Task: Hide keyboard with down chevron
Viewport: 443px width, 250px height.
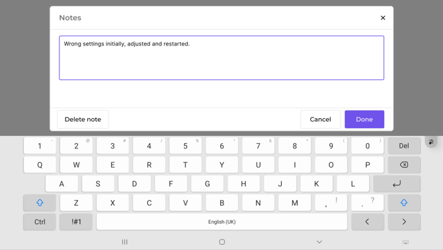Action: [319, 242]
